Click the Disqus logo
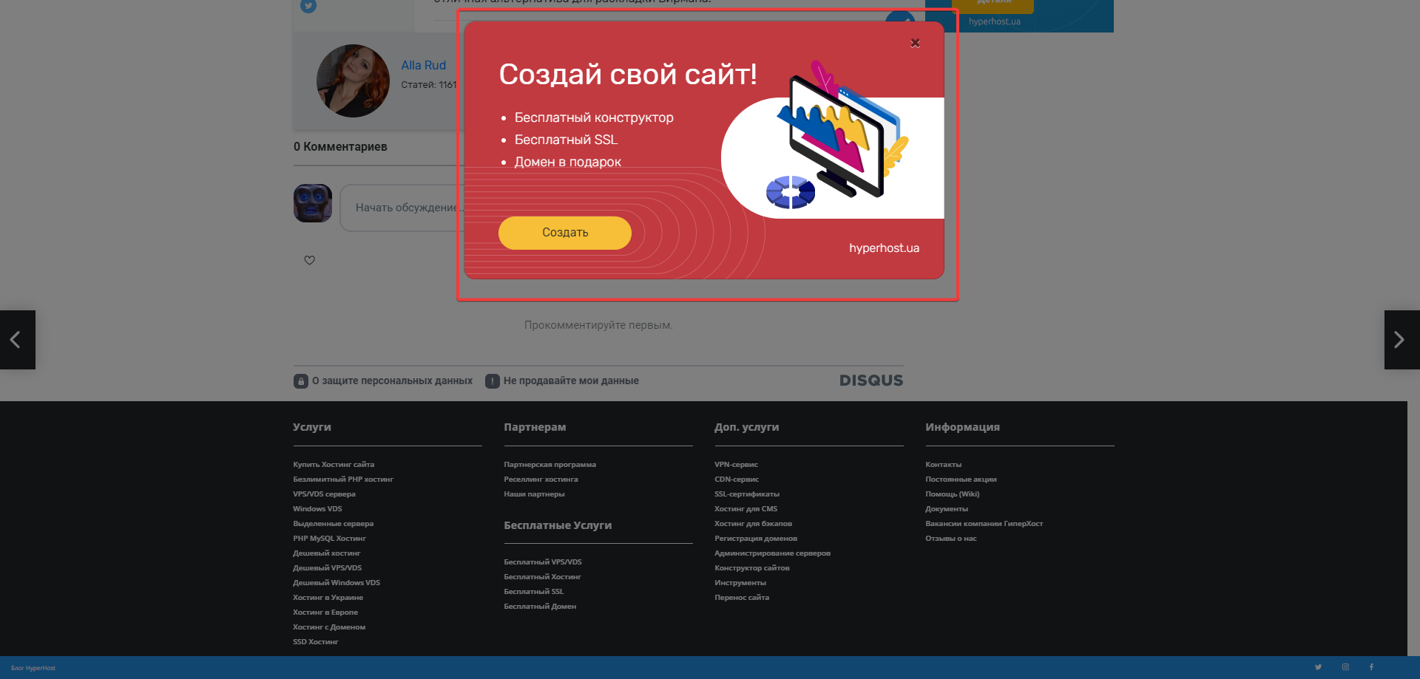The width and height of the screenshot is (1420, 679). click(x=871, y=381)
